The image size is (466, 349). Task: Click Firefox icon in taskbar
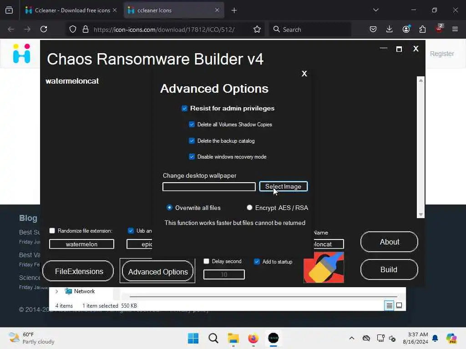(253, 338)
